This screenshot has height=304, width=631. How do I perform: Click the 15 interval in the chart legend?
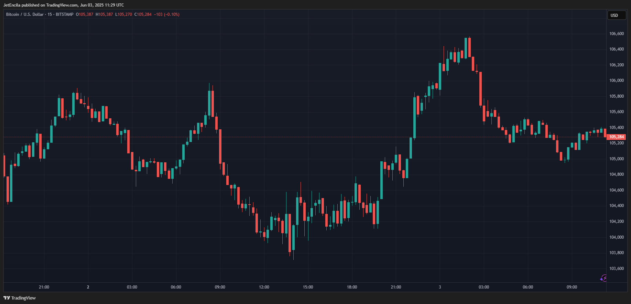[50, 14]
